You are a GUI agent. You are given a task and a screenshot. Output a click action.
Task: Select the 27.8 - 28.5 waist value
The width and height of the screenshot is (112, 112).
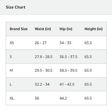tap(44, 57)
